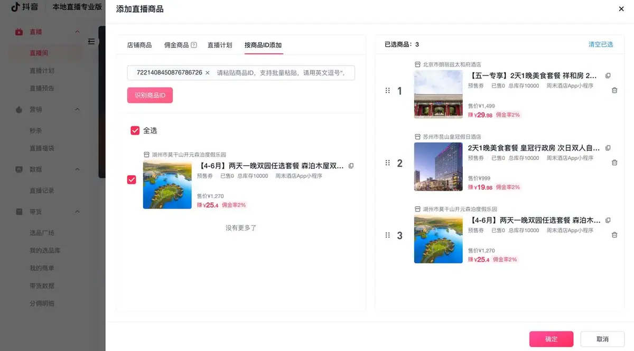
Task: Click the 识别商品ID button
Action: click(x=150, y=96)
